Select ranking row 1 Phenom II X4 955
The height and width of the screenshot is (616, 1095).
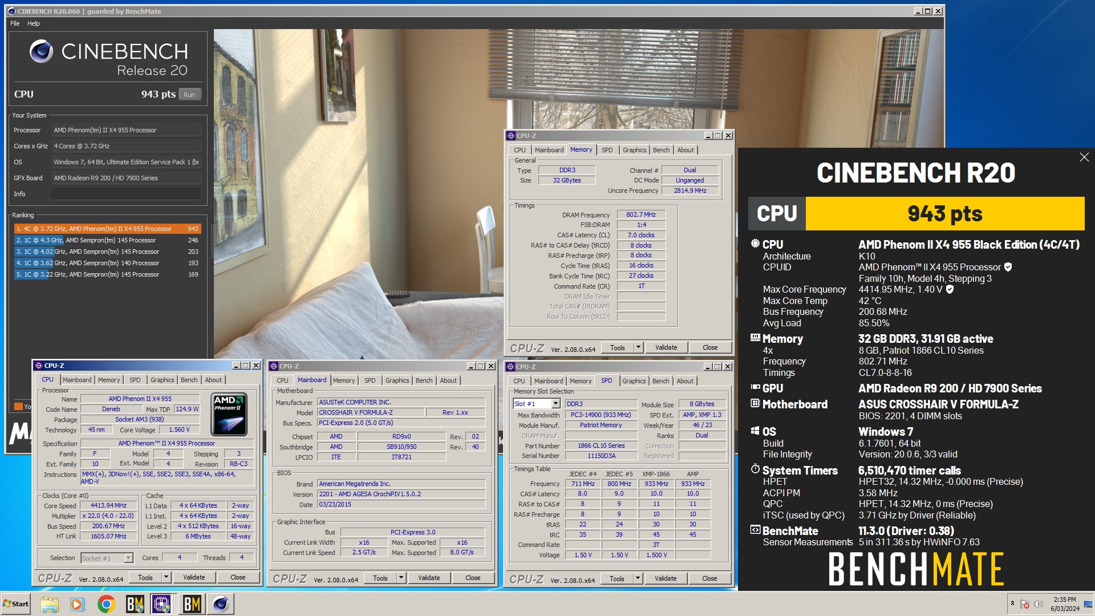108,229
